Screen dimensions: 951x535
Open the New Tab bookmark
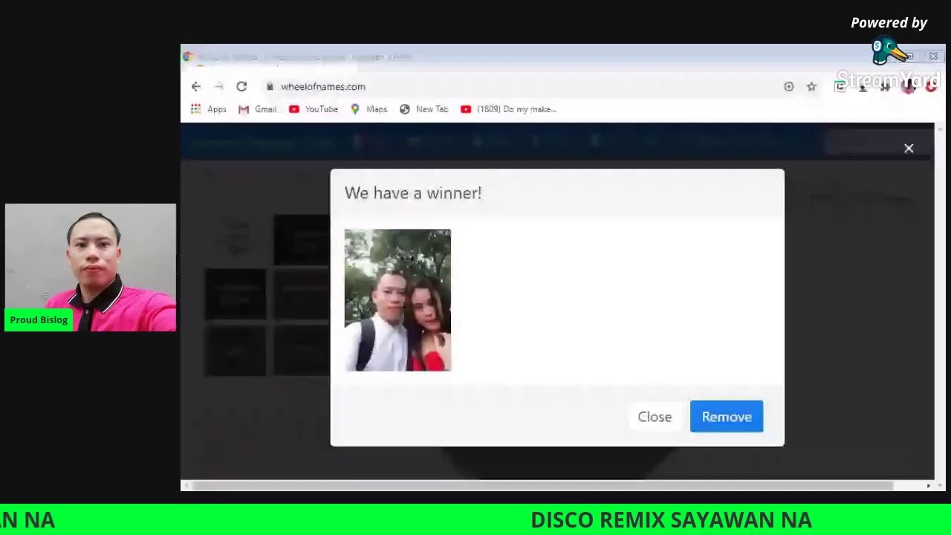423,109
